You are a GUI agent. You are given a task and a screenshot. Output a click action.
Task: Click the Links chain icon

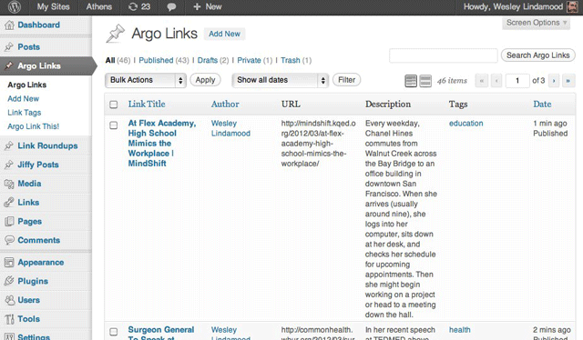[9, 203]
